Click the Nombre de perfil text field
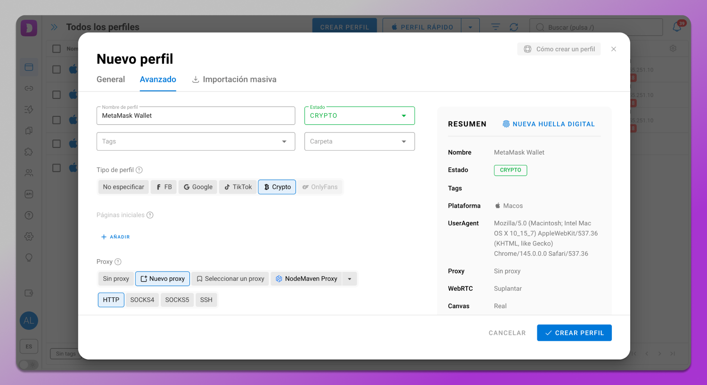 196,116
